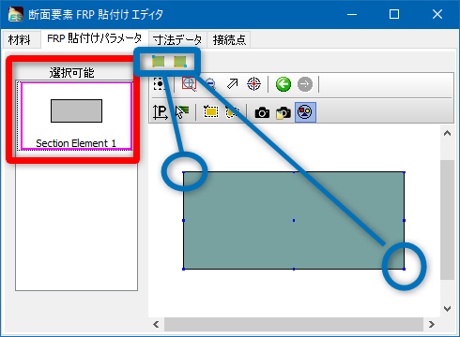Click the crosshair target centering icon
Screen dimensions: 460x337
(x=253, y=84)
